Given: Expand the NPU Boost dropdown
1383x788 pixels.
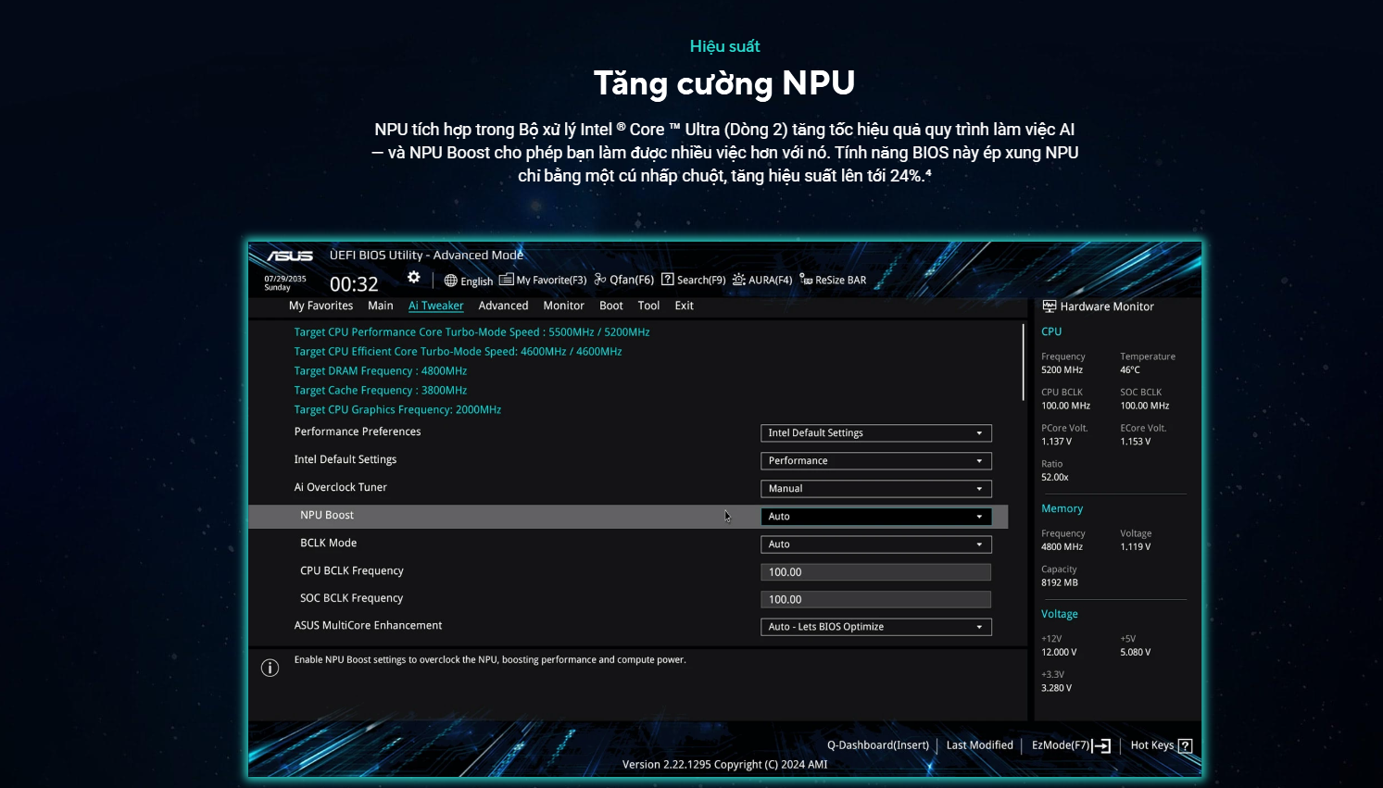Looking at the screenshot, I should [x=875, y=517].
